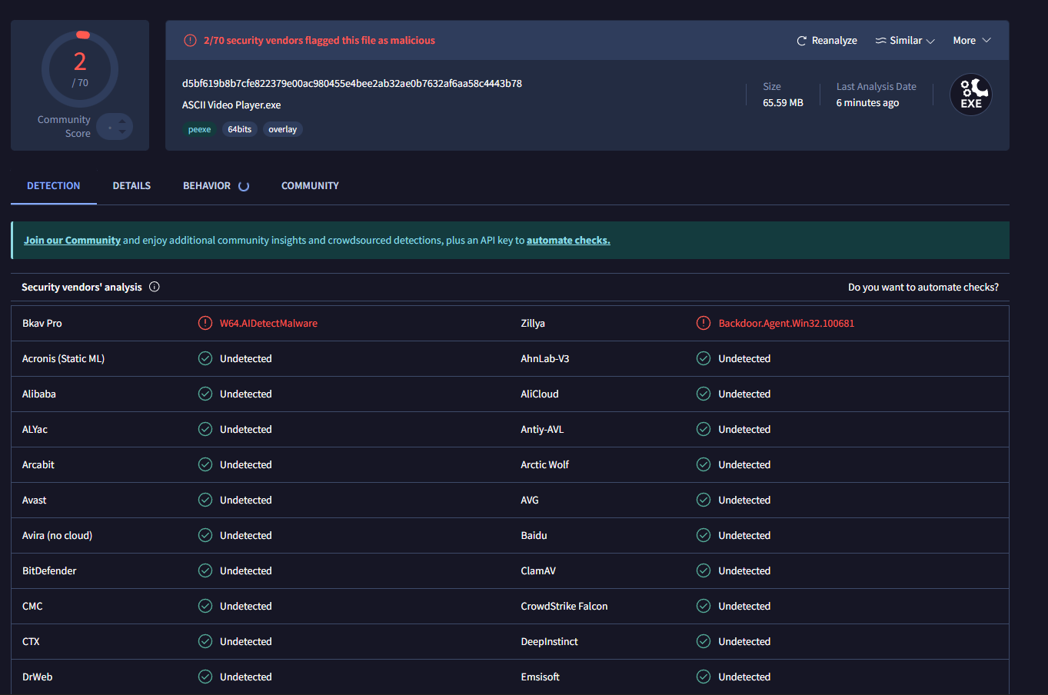Click the Emsisoft undetected checkmark icon
Image resolution: width=1048 pixels, height=695 pixels.
pyautogui.click(x=704, y=677)
